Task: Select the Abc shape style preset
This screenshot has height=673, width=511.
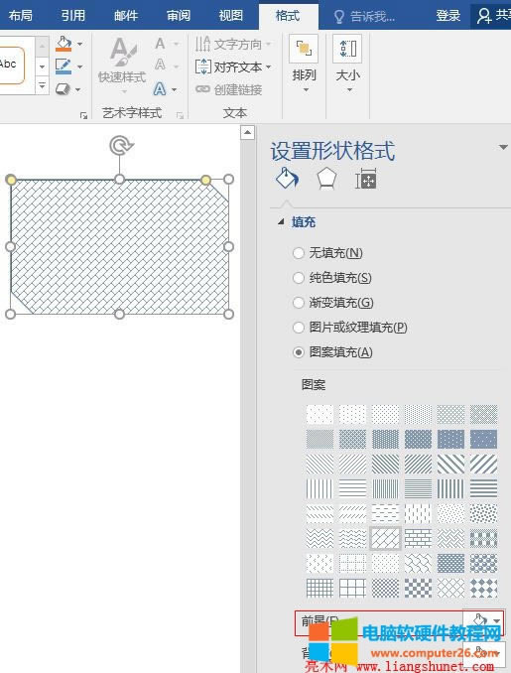Action: click(10, 65)
